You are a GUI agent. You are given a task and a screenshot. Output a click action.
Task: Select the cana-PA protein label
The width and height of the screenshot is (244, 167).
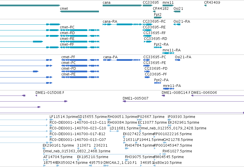pyautogui.click(x=110, y=57)
